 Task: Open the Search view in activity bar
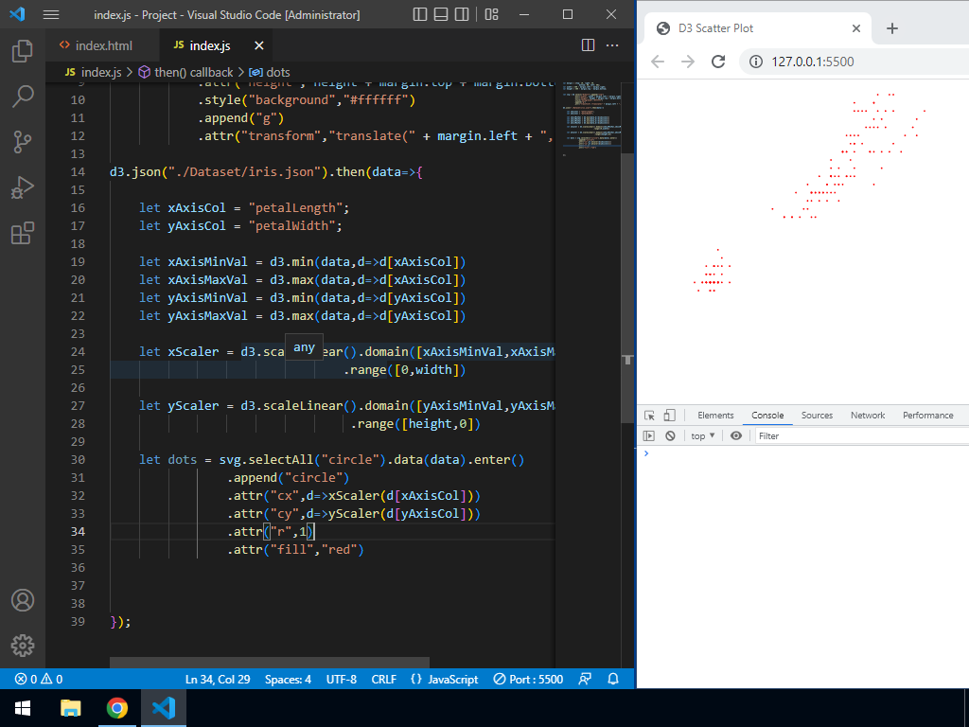(23, 97)
